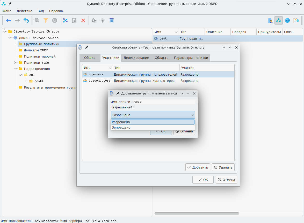Viewport: 304px width, 223px height.
Task: Click the magnifier search toolbar icon
Action: click(37, 20)
